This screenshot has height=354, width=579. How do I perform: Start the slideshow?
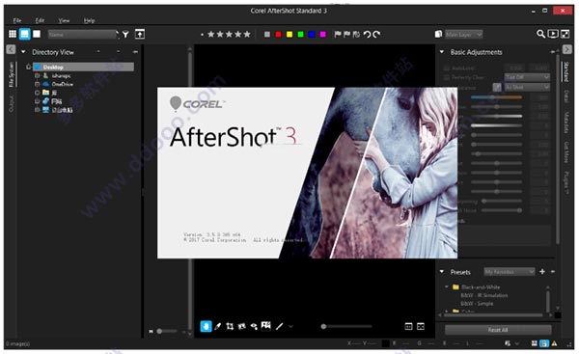(553, 34)
